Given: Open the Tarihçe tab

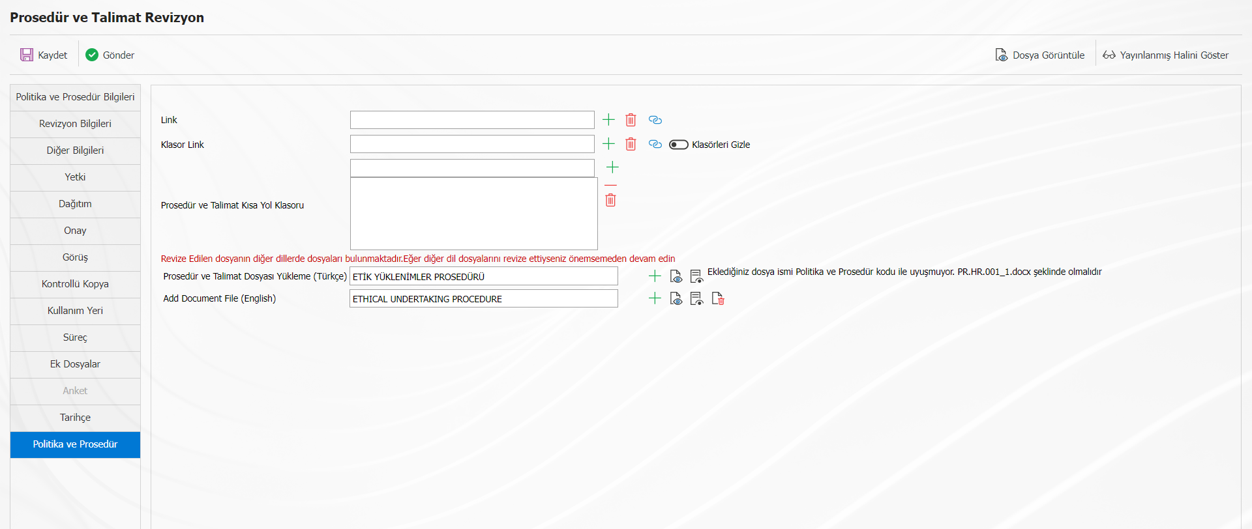Looking at the screenshot, I should click(75, 418).
